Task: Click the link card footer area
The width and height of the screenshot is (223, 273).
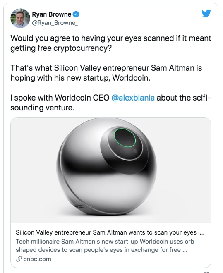Action: 111,245
